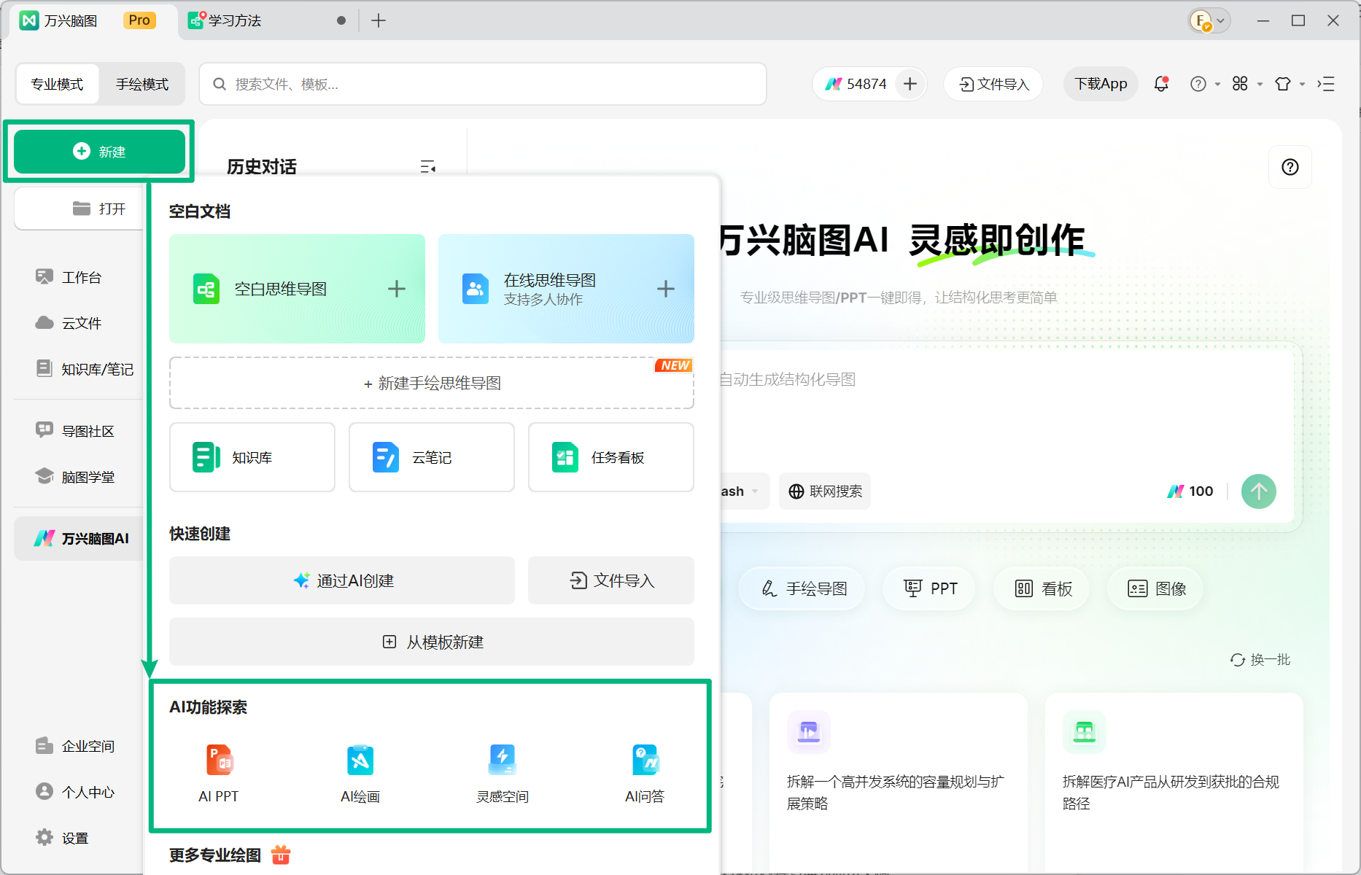Open the notification bell

(x=1161, y=84)
